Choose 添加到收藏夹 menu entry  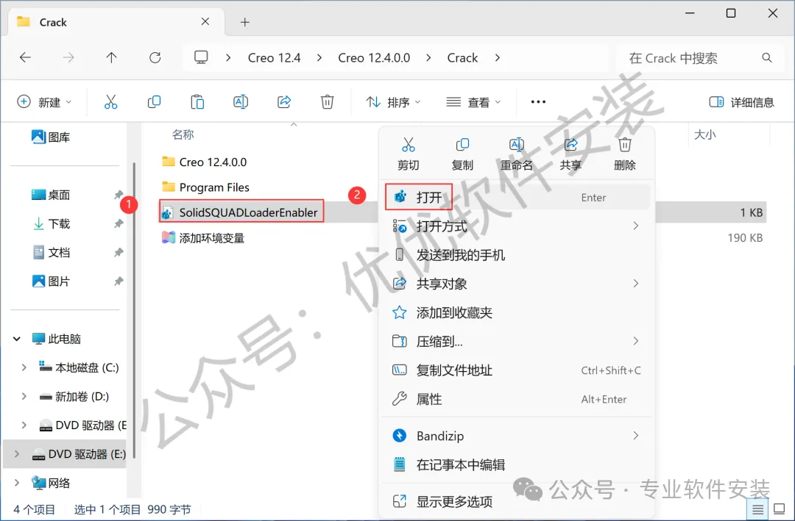[x=517, y=312]
